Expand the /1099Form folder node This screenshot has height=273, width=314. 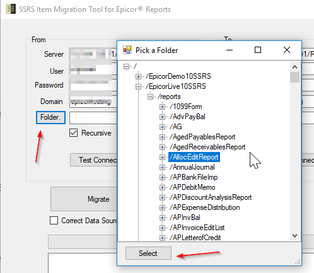coord(162,107)
